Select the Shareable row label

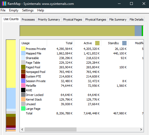(32, 58)
